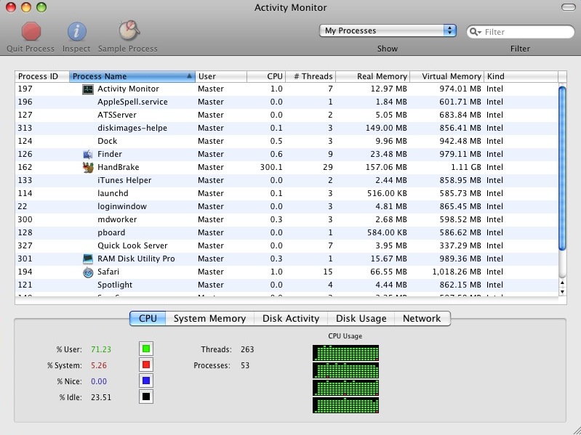This screenshot has width=581, height=435.
Task: Click the green % User color swatch
Action: [146, 349]
